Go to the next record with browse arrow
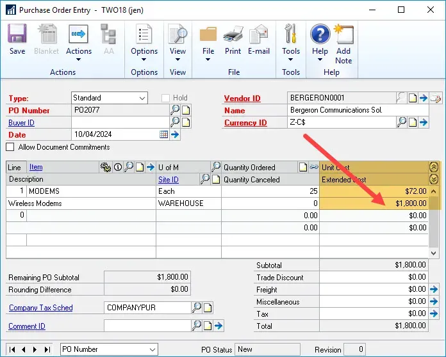 [37, 349]
